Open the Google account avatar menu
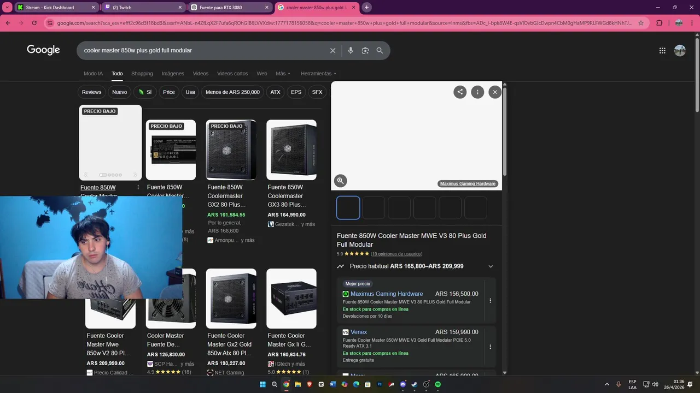This screenshot has width=700, height=393. point(680,50)
